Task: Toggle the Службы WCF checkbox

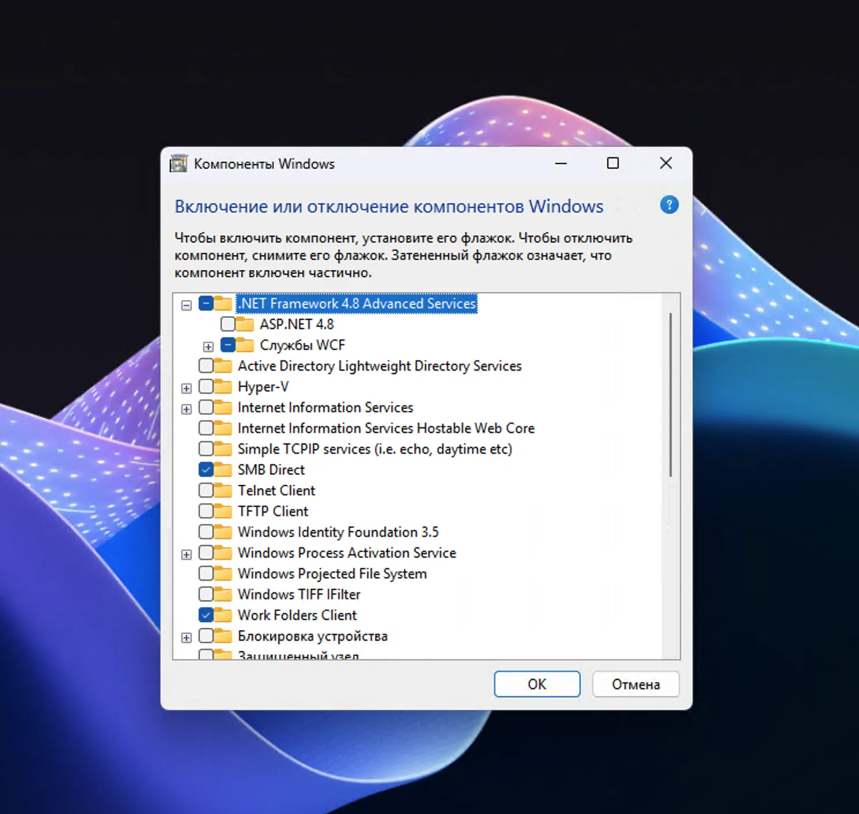Action: [x=228, y=345]
